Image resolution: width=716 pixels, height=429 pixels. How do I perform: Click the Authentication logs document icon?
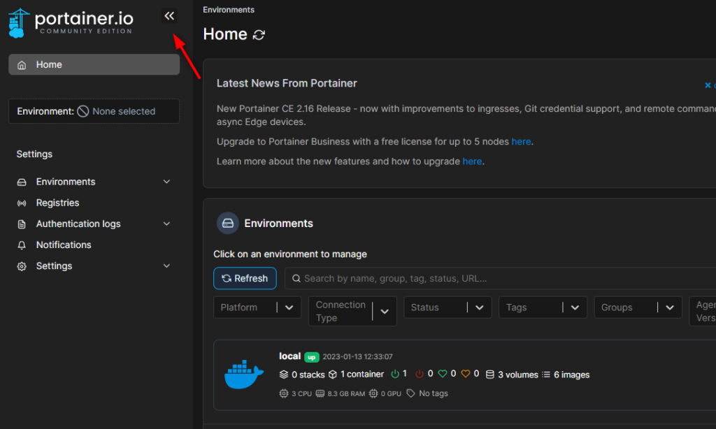point(22,224)
